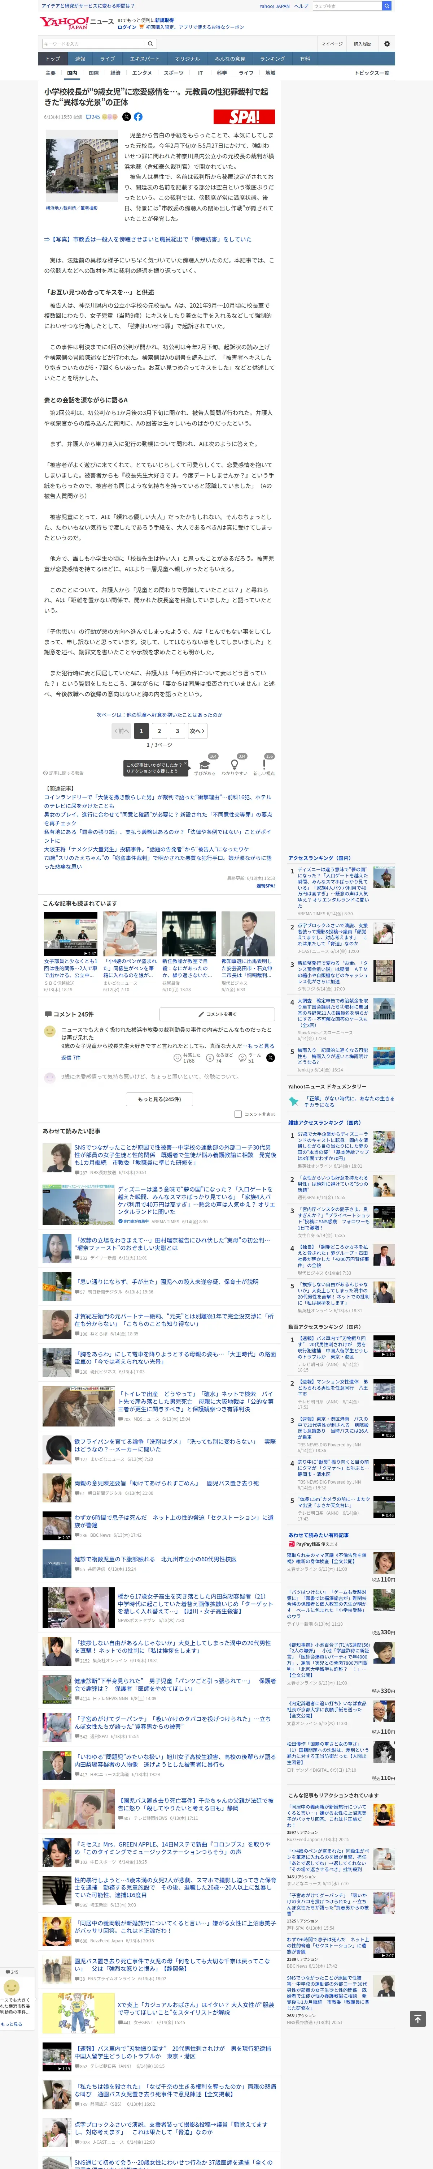Report a problem with the article
This screenshot has width=433, height=2169.
64,773
